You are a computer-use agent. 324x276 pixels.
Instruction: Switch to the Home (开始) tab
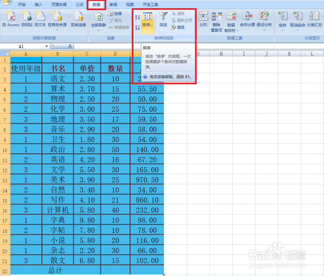[x=22, y=5]
